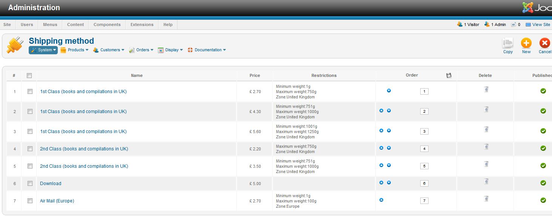552x216 pixels.
Task: Check the £2.20 2nd Class row checkbox
Action: click(x=30, y=149)
